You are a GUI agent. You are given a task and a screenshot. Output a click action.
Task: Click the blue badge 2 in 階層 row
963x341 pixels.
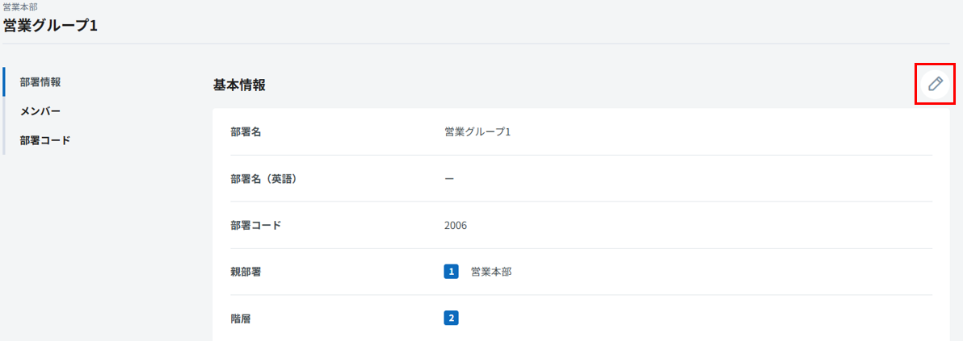click(x=451, y=318)
